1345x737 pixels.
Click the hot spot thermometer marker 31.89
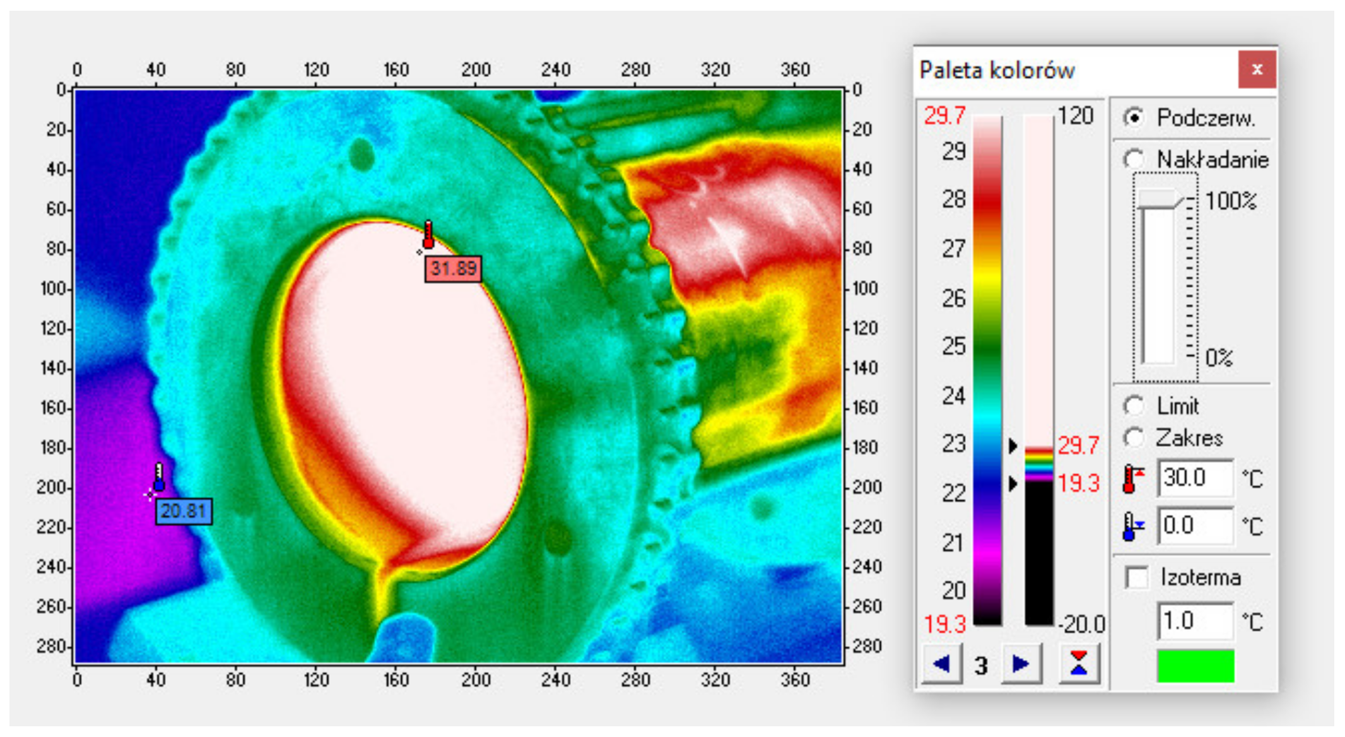pos(428,235)
